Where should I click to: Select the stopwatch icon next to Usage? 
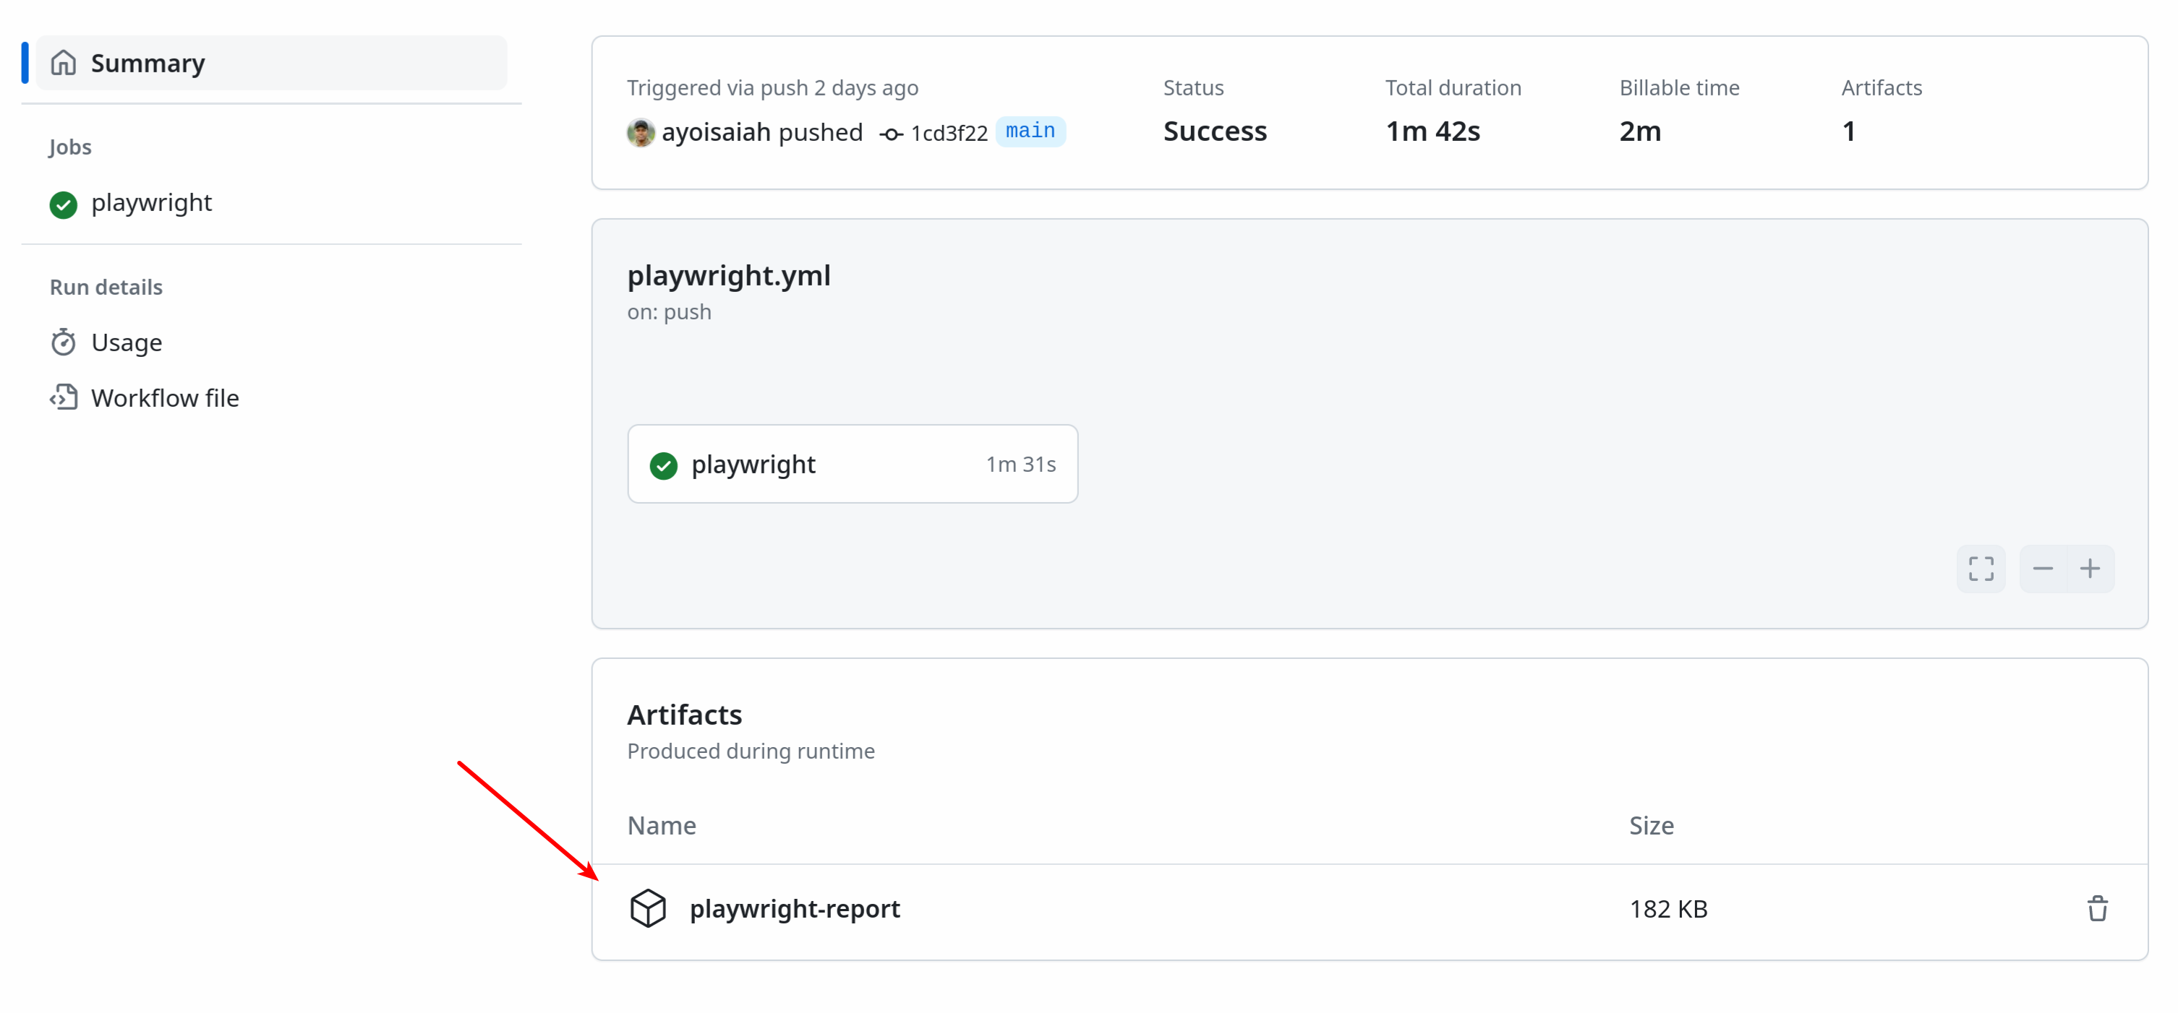[x=64, y=341]
